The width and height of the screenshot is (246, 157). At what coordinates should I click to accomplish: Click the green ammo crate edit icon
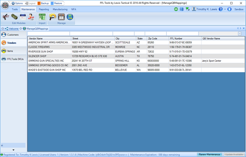[x=14, y=17]
